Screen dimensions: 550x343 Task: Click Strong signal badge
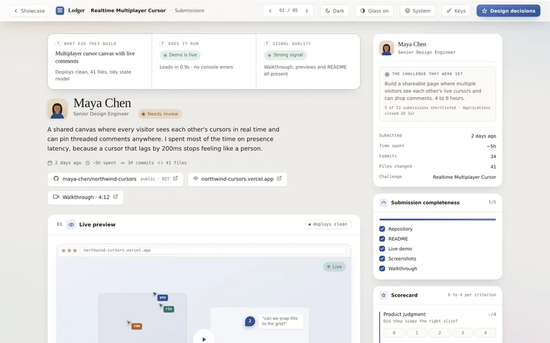(x=285, y=55)
